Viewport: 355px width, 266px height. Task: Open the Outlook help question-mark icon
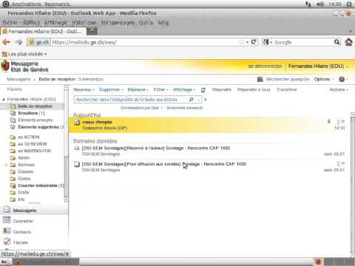342,79
